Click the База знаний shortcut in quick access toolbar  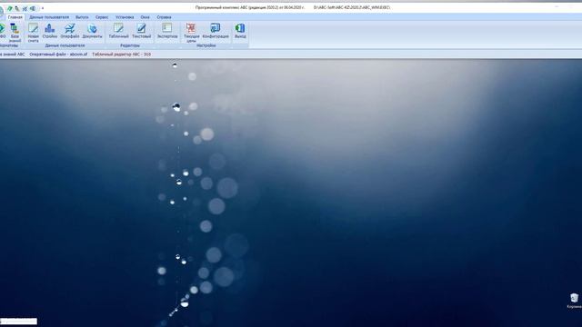click(17, 8)
